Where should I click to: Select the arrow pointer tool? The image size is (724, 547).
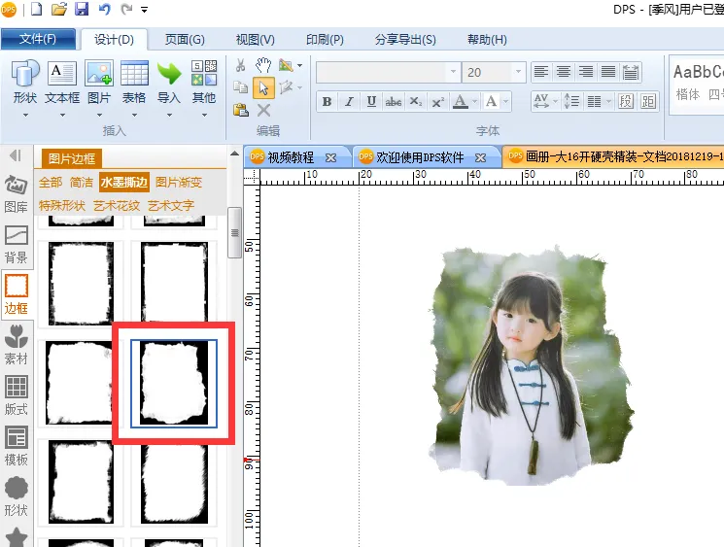point(263,87)
